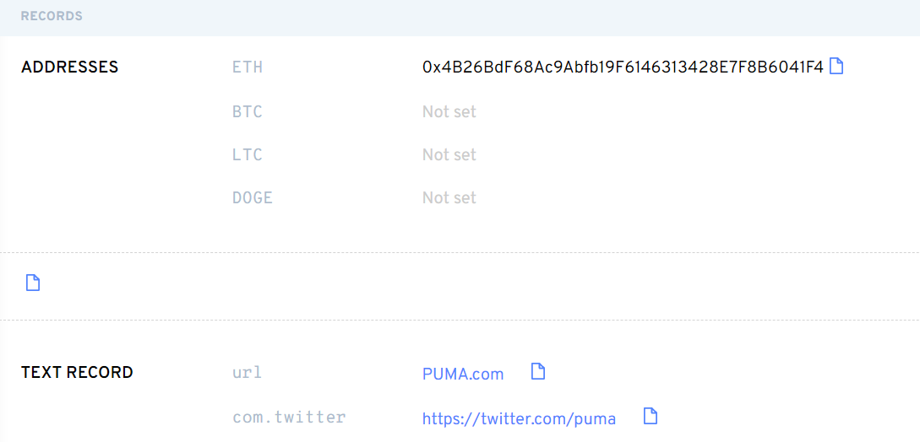Click the RECORDS section header

pyautogui.click(x=52, y=16)
